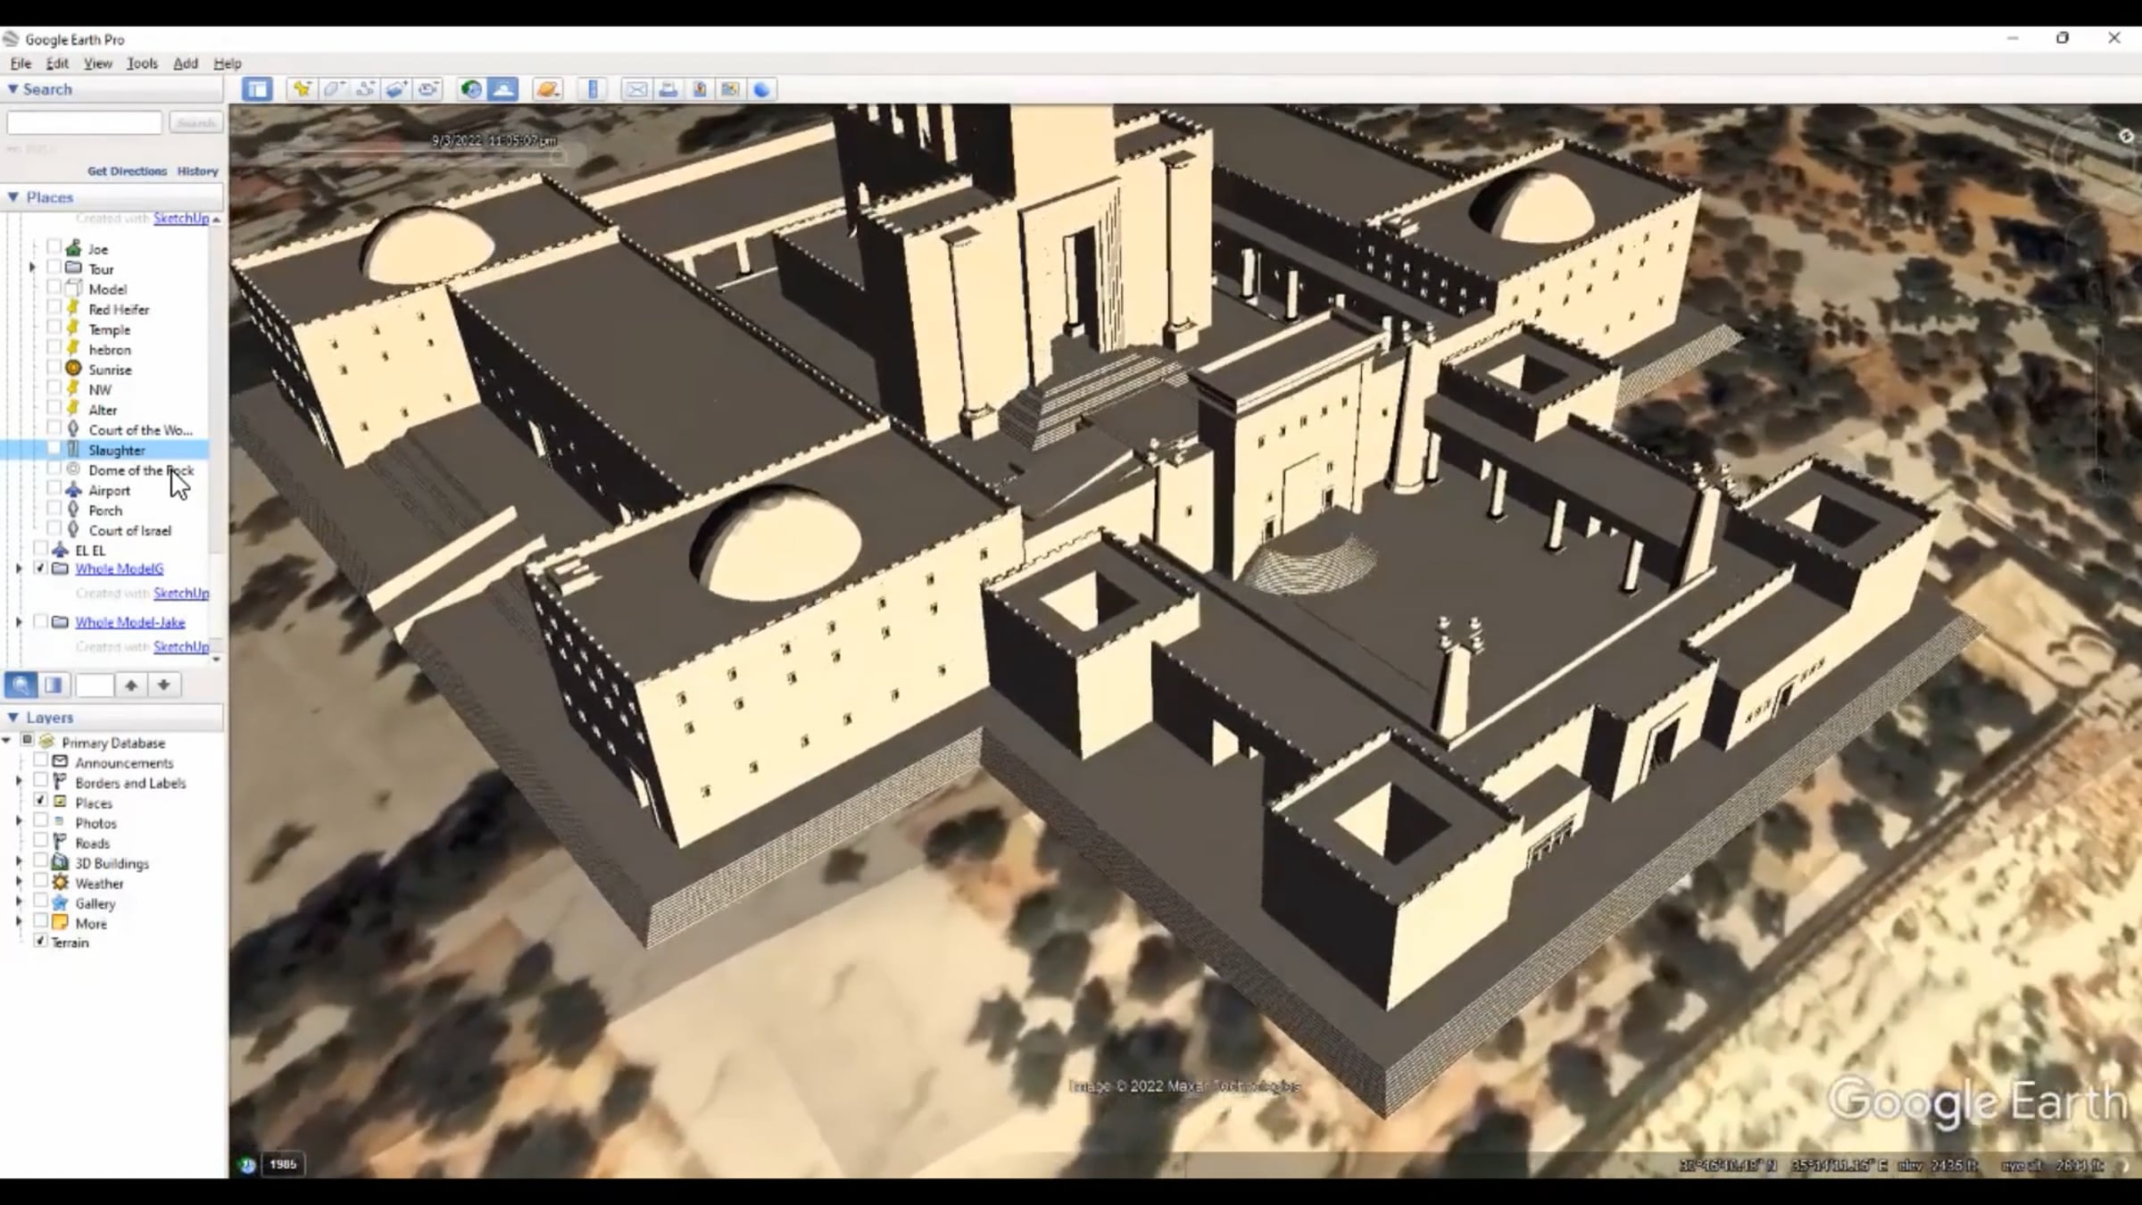Show historical imagery clock icon
The image size is (2142, 1205).
click(471, 89)
